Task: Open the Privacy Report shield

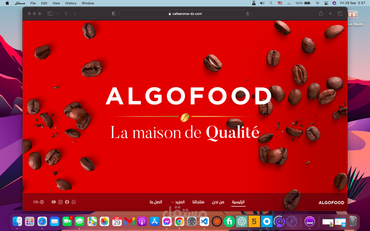Action: [x=114, y=14]
